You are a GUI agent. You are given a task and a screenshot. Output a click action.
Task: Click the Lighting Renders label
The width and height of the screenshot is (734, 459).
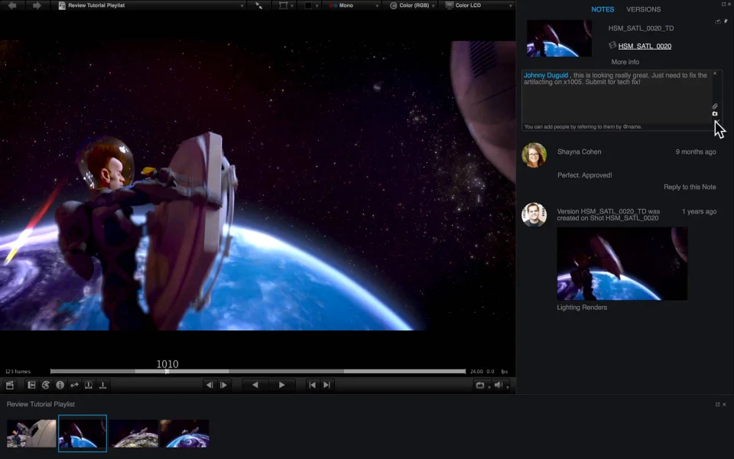(x=582, y=308)
